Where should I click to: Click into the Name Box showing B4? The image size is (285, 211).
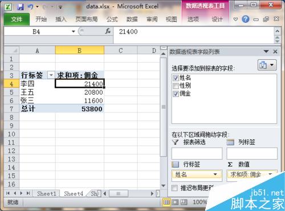click(x=37, y=31)
